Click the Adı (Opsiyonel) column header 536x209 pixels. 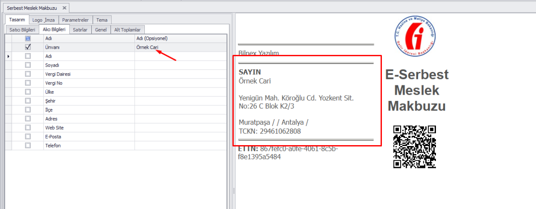[x=179, y=39]
